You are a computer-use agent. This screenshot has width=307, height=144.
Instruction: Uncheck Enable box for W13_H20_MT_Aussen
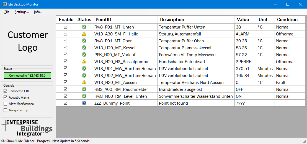coord(66,82)
